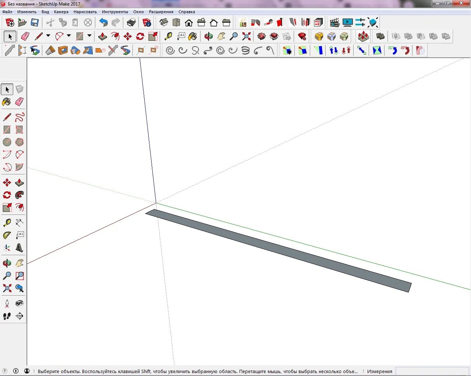Select Polygon tool in left palette

pos(20,142)
